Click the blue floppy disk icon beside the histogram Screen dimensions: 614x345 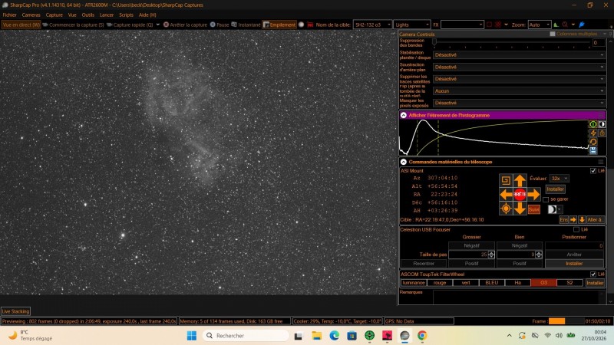(x=593, y=150)
